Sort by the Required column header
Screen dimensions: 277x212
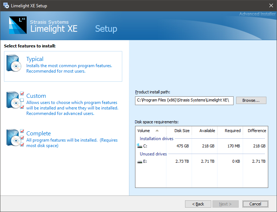click(x=230, y=131)
